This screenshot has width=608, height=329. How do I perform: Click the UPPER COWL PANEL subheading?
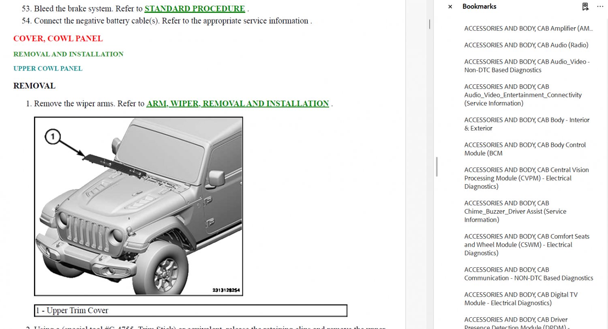pyautogui.click(x=48, y=69)
